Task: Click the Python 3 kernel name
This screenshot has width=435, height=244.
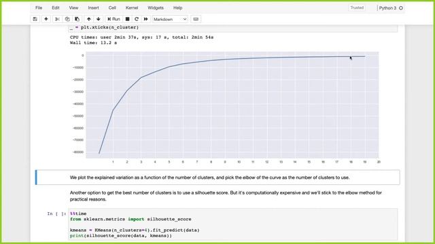Action: 387,8
